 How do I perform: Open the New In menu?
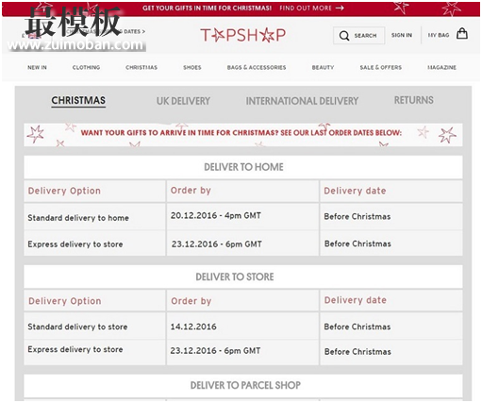click(37, 67)
